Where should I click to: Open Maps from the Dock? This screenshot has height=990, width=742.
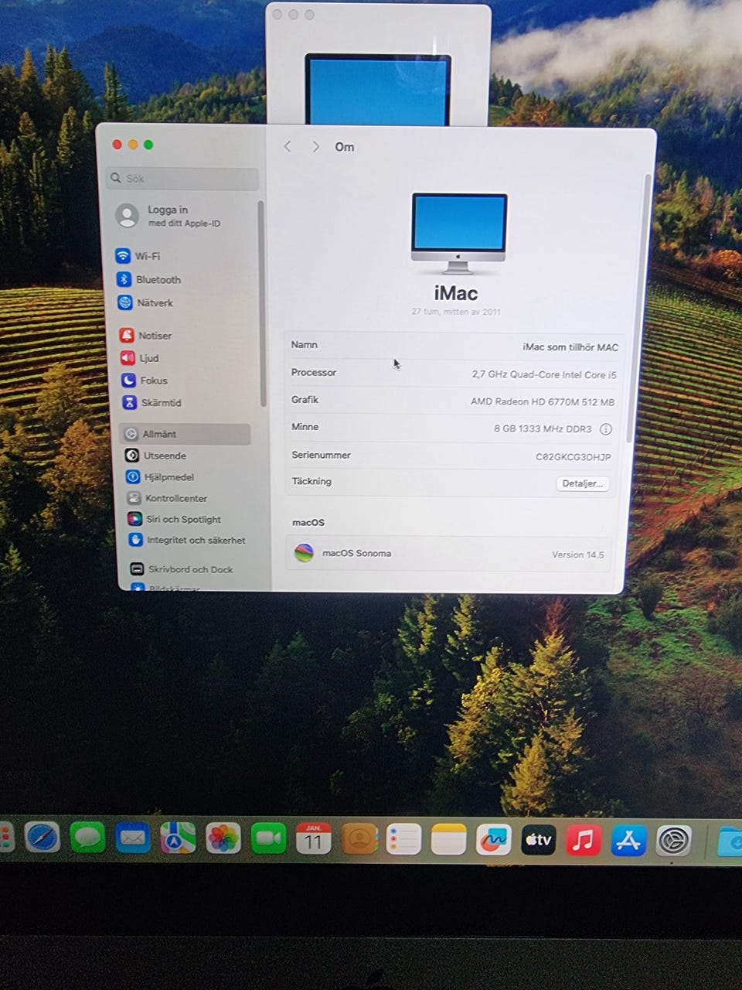[178, 838]
